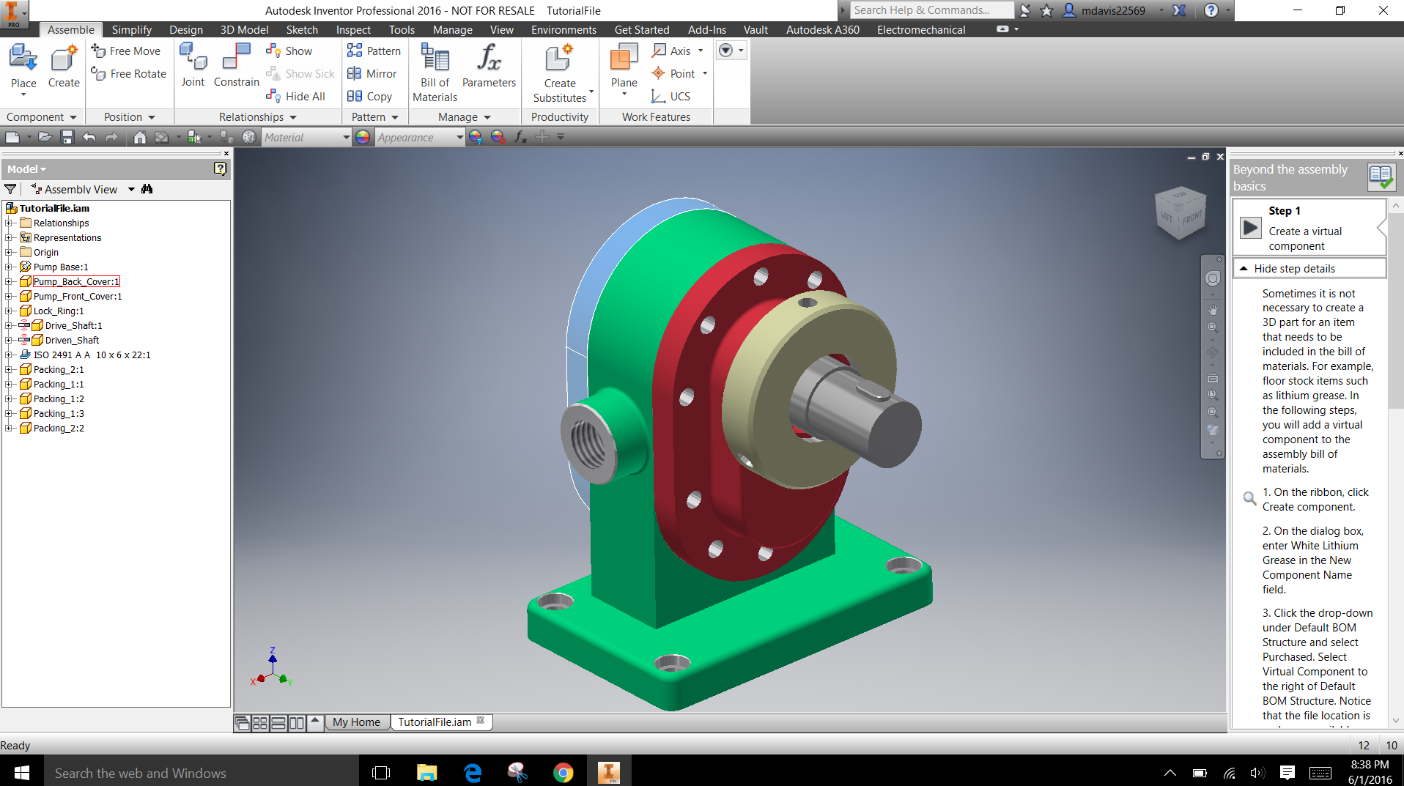This screenshot has width=1404, height=786.
Task: Open the mdavis22569 account menu
Action: (1112, 10)
